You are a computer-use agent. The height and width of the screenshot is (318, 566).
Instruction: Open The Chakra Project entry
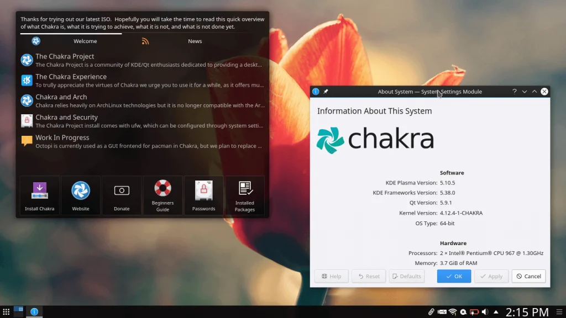click(143, 60)
